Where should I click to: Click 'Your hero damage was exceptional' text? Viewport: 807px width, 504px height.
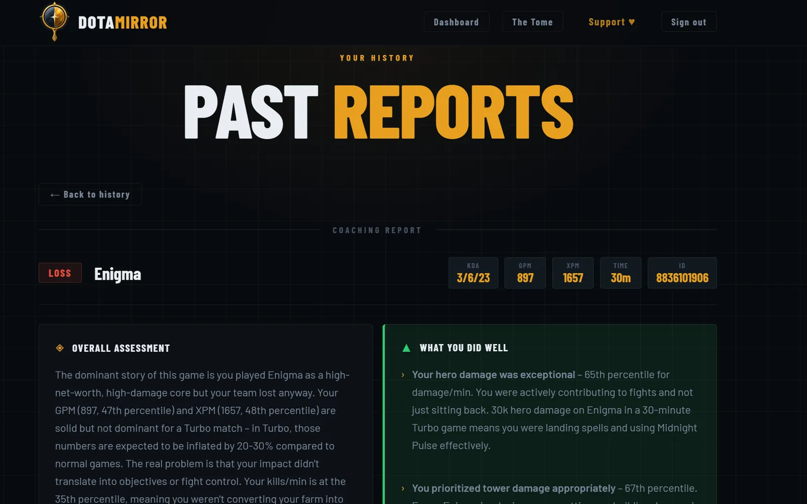pyautogui.click(x=493, y=374)
